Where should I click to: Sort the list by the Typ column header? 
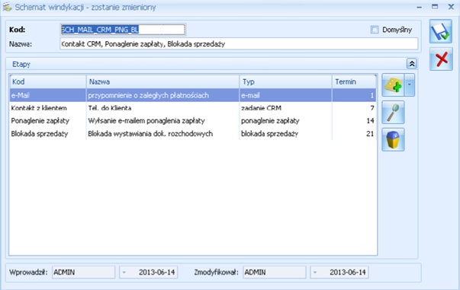pos(285,81)
